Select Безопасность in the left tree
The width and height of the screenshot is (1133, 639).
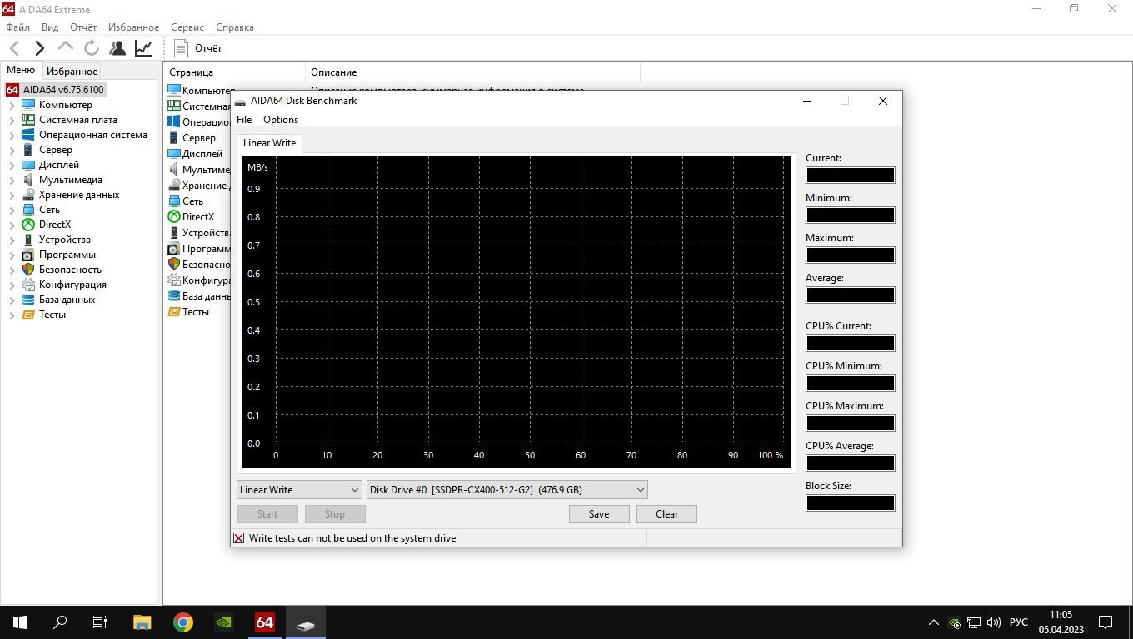[x=70, y=270]
